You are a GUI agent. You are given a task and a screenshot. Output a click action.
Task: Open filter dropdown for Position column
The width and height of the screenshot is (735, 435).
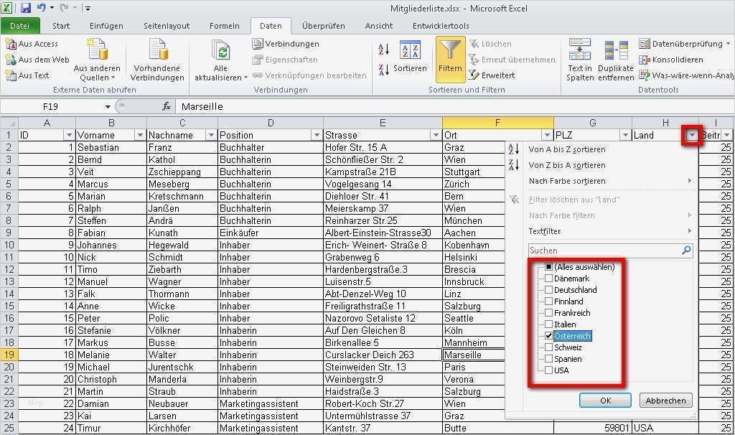317,135
